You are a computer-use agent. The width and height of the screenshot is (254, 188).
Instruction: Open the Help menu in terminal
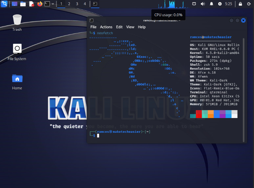[142, 27]
